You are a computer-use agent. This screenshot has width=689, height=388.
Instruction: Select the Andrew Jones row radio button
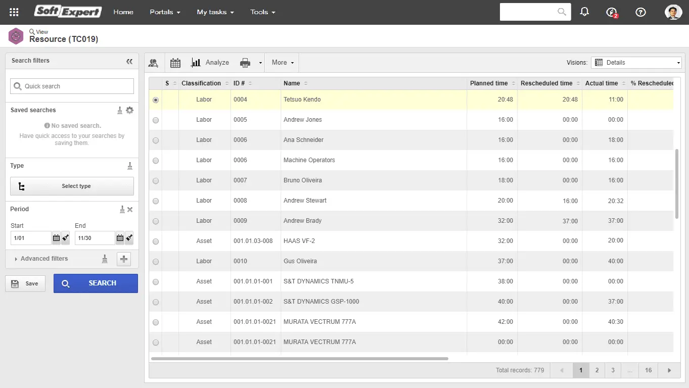(x=156, y=120)
